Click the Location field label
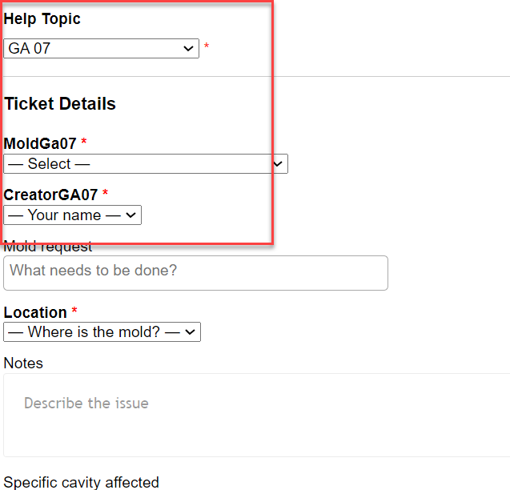 click(35, 312)
